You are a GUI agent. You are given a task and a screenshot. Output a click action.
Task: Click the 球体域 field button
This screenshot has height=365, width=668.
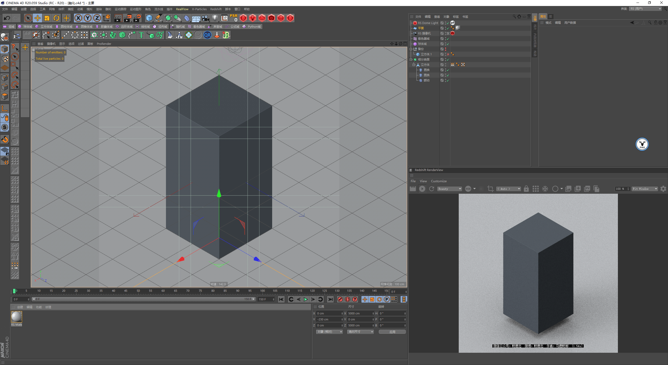pos(25,27)
